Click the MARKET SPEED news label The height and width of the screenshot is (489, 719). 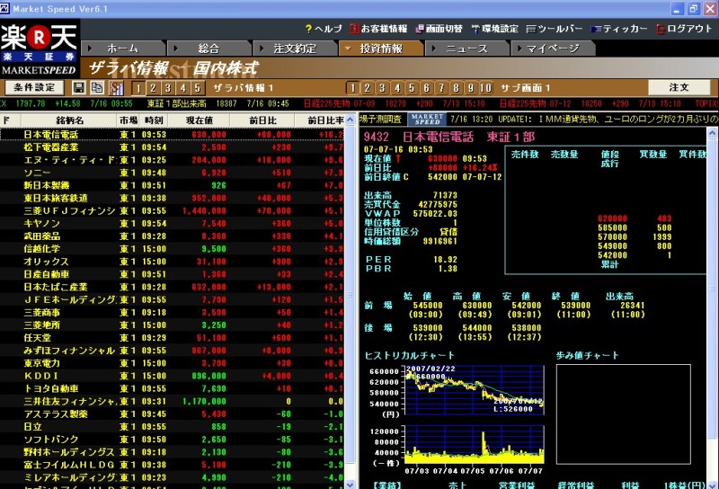[427, 120]
